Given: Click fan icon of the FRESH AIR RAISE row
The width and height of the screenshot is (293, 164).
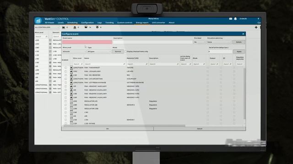Looking at the screenshot, I should pyautogui.click(x=71, y=82).
